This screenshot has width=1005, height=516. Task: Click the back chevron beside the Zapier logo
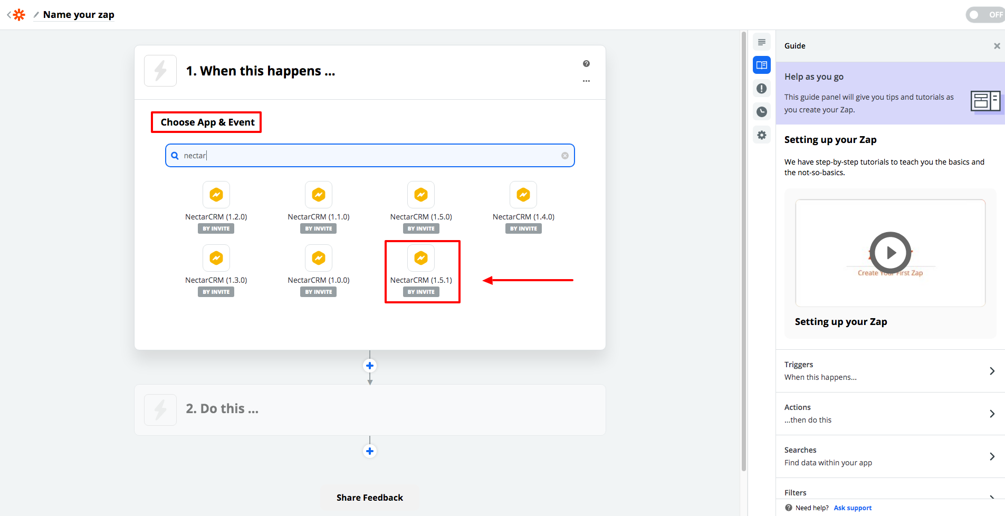click(x=8, y=15)
